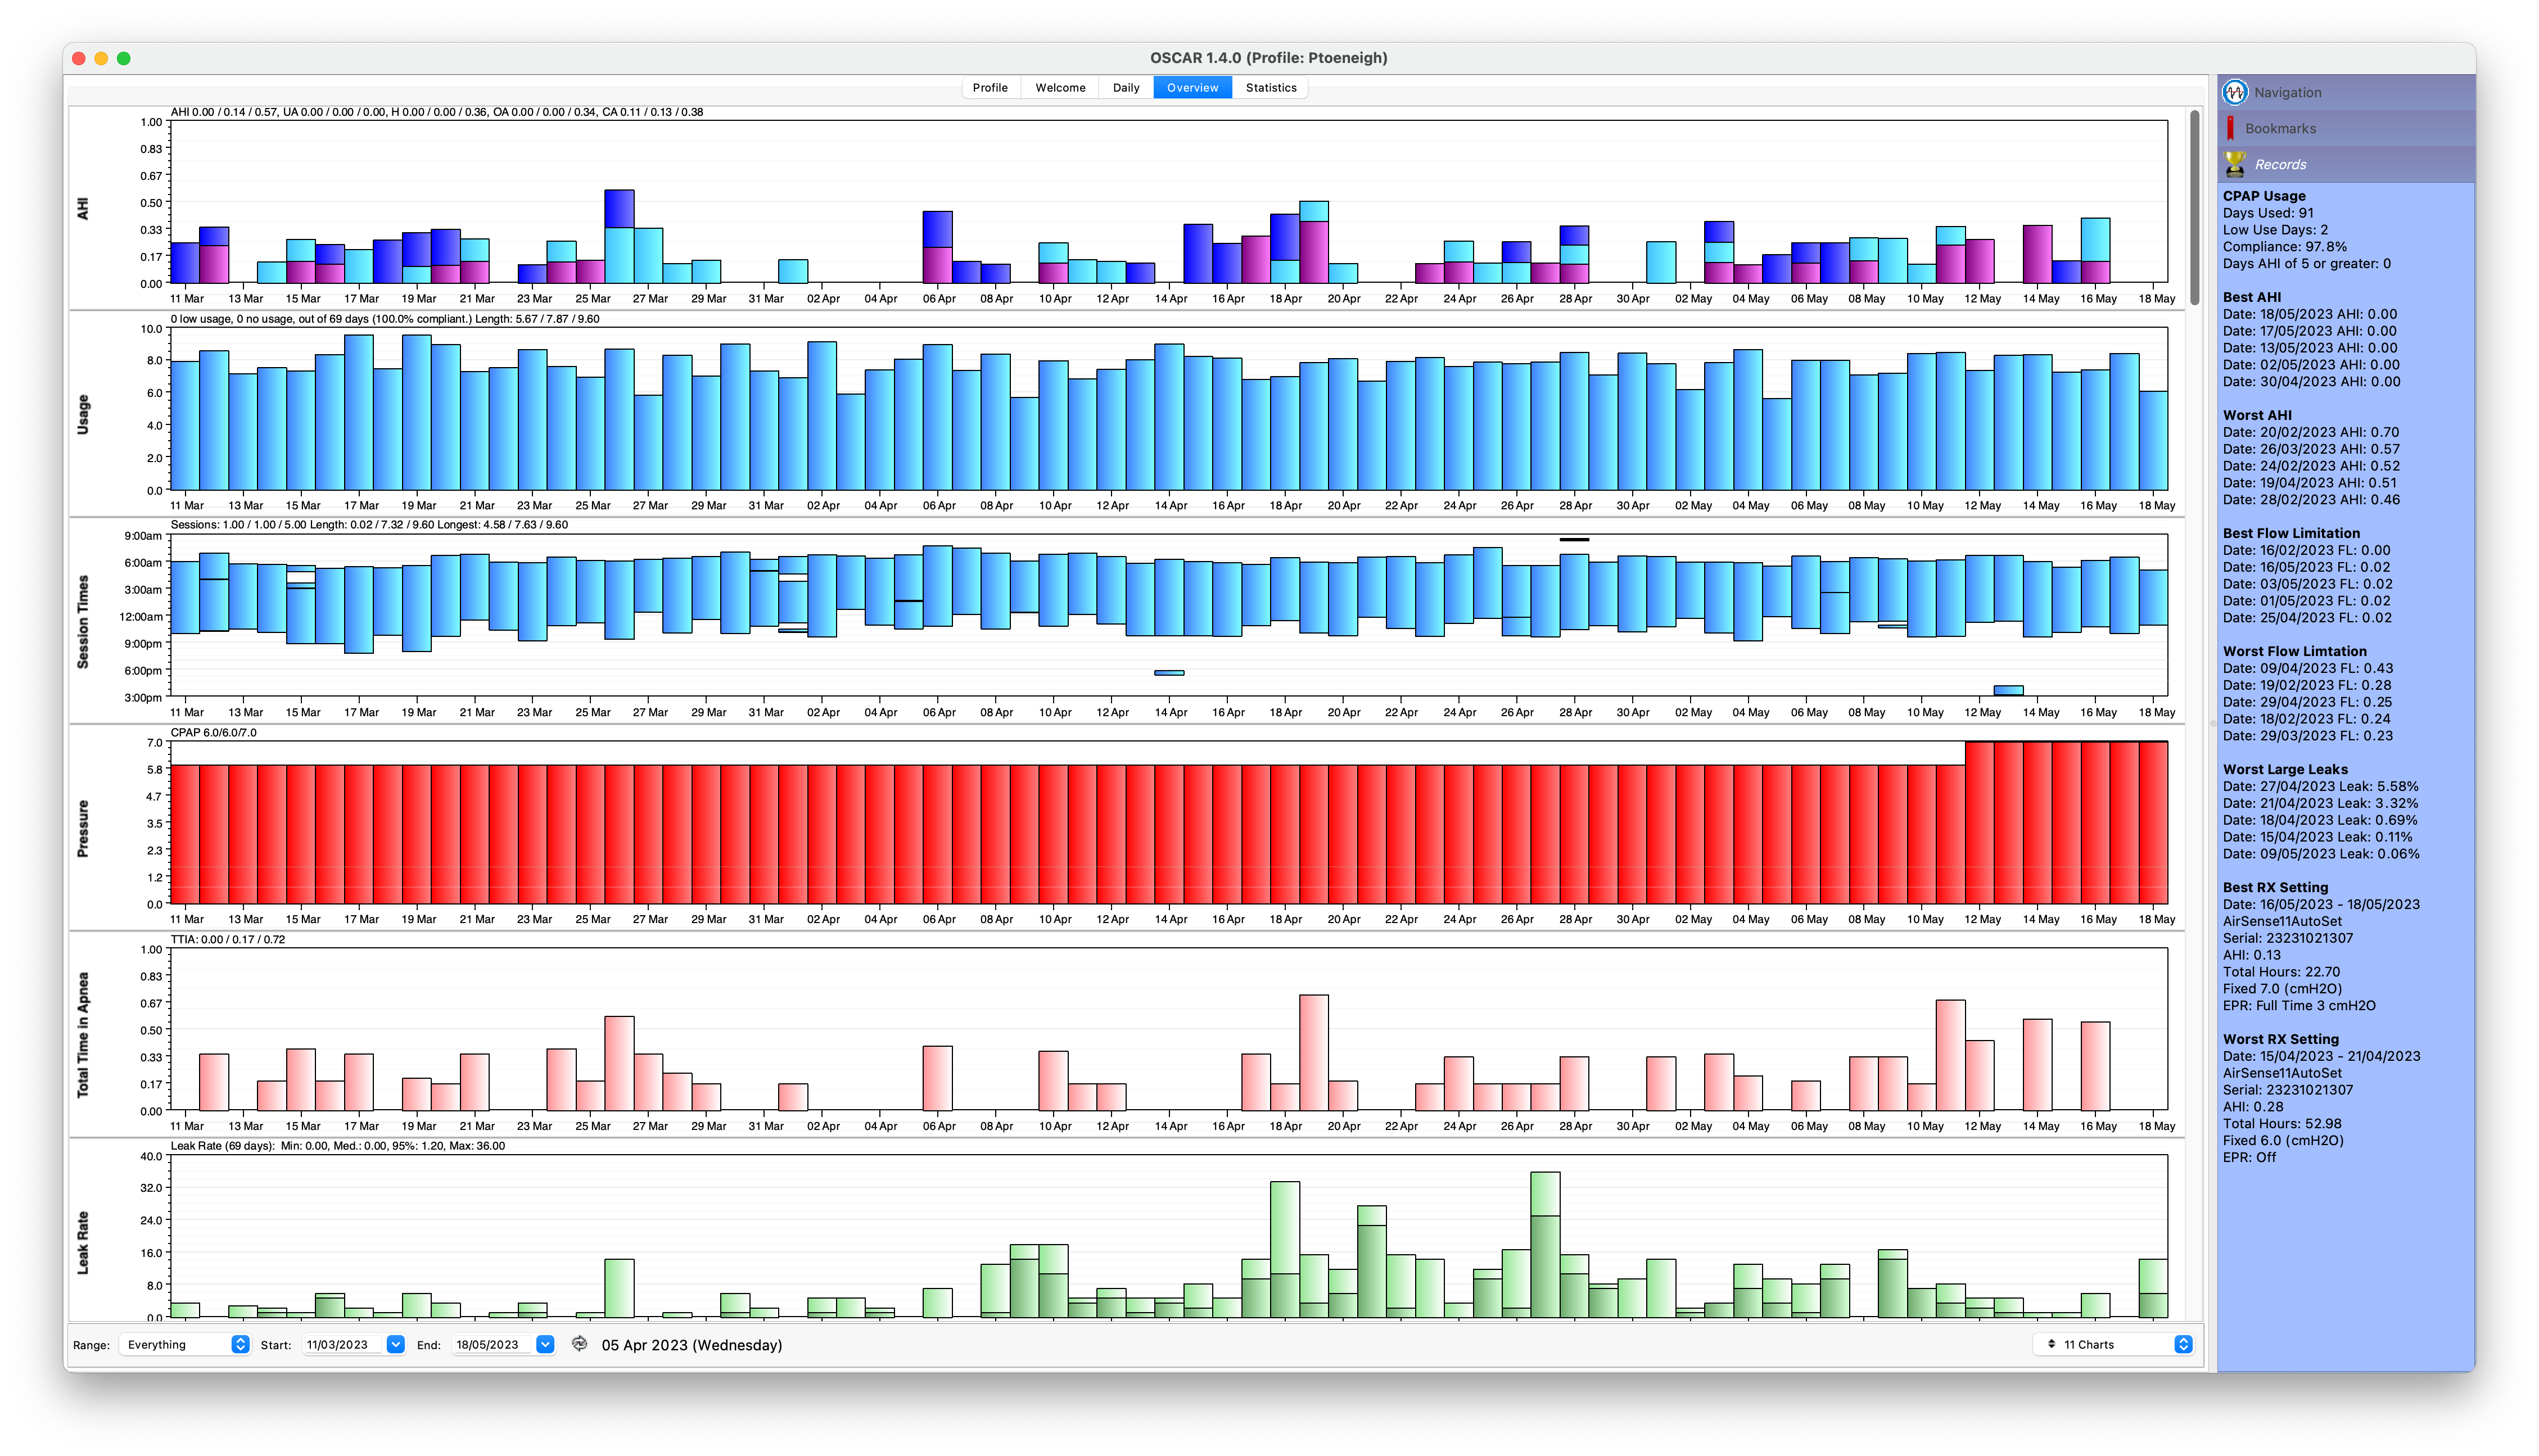Open the Start date picker arrow
2539x1456 pixels.
395,1344
